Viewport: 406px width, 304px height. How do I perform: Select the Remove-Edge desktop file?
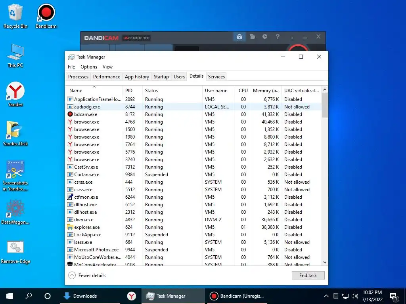pos(15,252)
